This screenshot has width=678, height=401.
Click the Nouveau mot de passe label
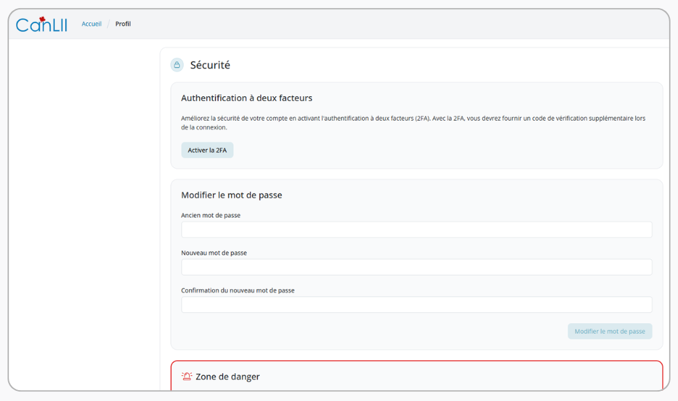214,253
